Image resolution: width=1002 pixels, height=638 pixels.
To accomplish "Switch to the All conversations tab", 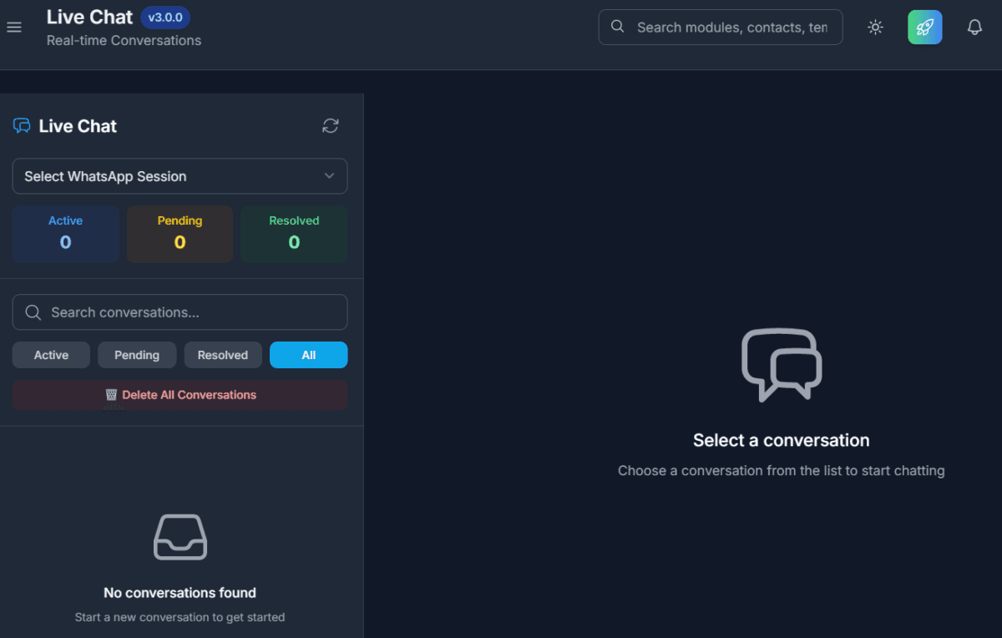I will tap(309, 354).
